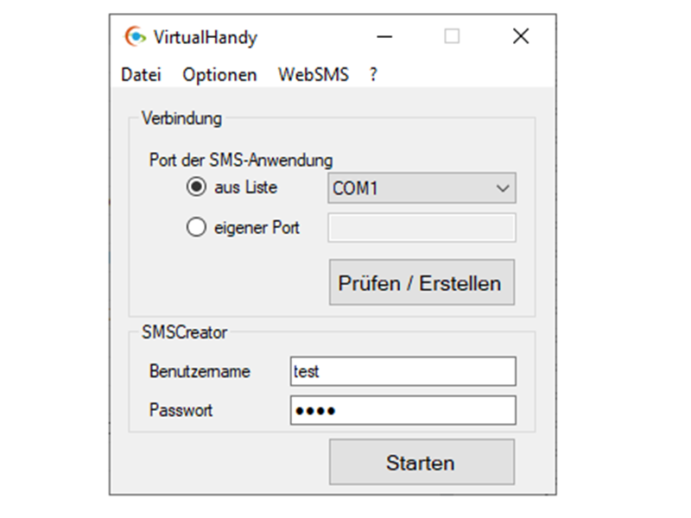Image resolution: width=691 pixels, height=518 pixels.
Task: Expand the COM1 port dropdown
Action: (422, 188)
